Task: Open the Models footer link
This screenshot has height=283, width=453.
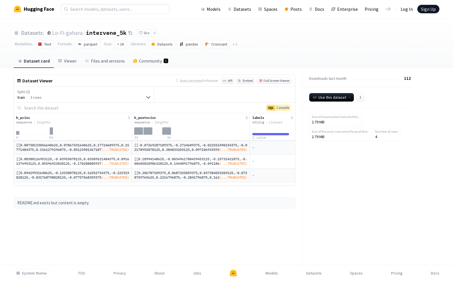Action: tap(272, 273)
